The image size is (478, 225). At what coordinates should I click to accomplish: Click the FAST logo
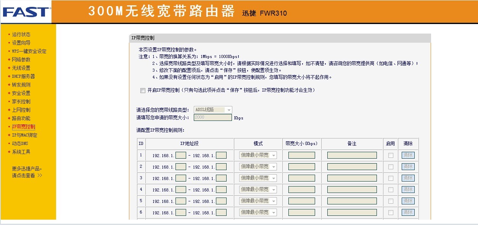point(24,11)
